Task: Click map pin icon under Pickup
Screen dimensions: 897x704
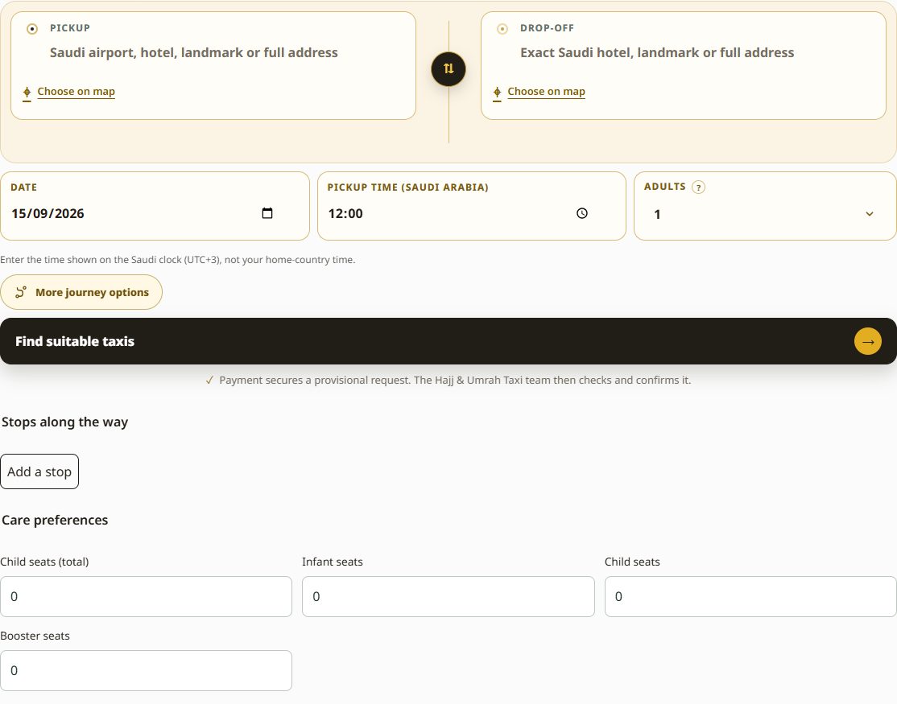Action: click(27, 92)
